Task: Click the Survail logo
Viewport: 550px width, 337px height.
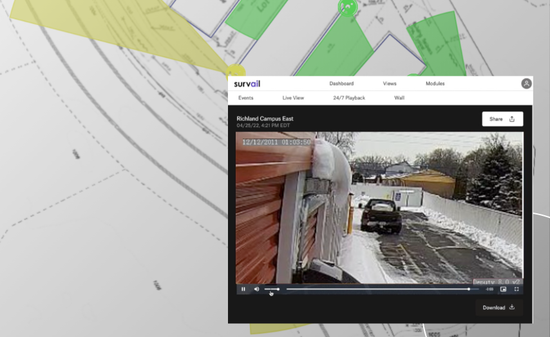Action: [x=247, y=84]
